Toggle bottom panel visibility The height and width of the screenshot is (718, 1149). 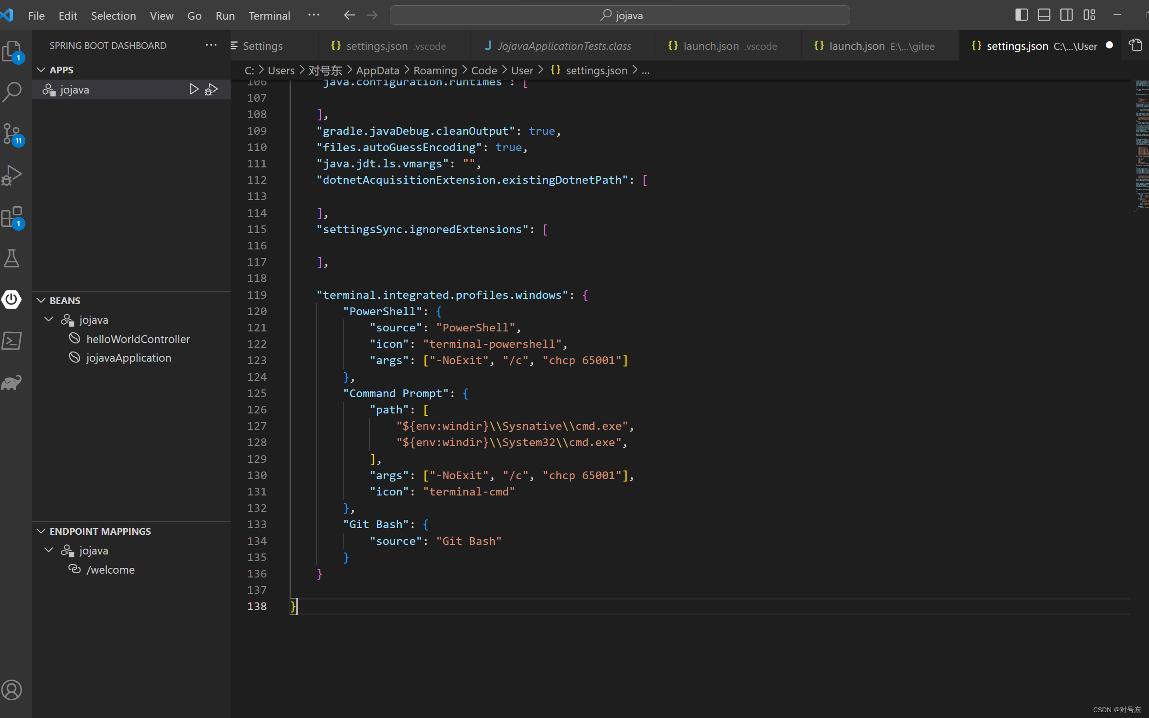coord(1044,15)
